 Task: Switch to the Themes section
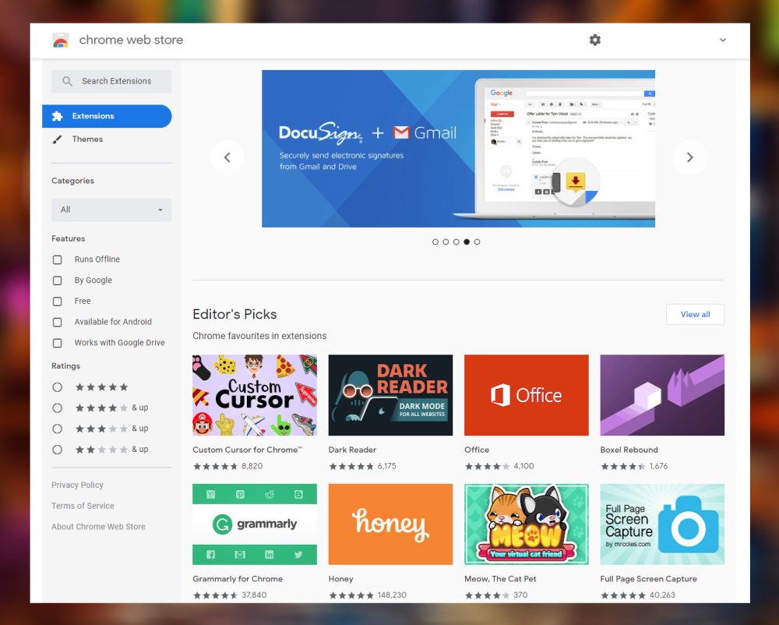(x=87, y=139)
